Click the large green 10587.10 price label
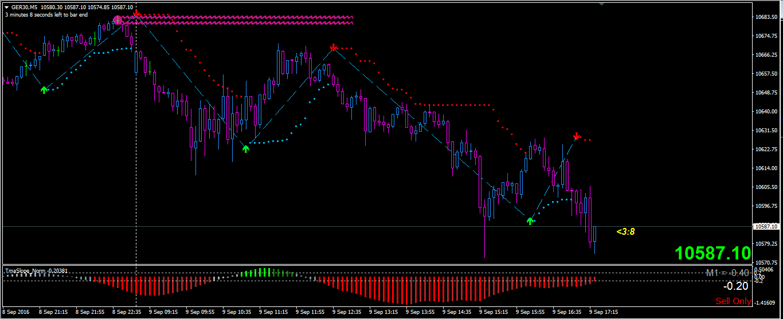783x319 pixels. (712, 253)
